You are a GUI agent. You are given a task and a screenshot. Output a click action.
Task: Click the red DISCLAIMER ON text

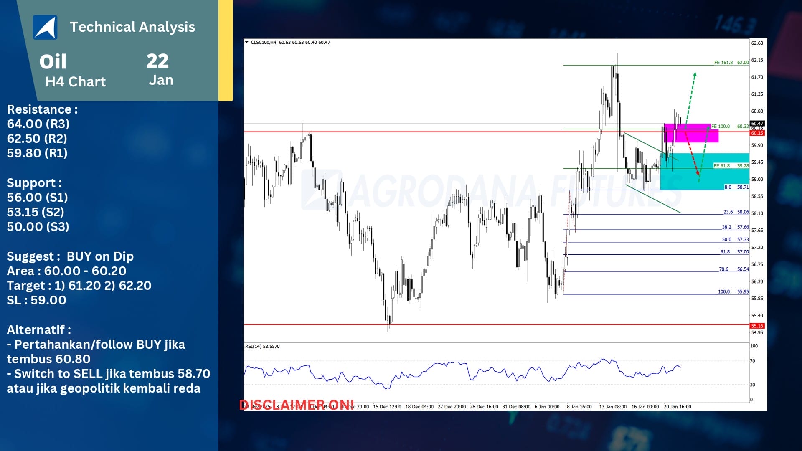[x=297, y=405]
